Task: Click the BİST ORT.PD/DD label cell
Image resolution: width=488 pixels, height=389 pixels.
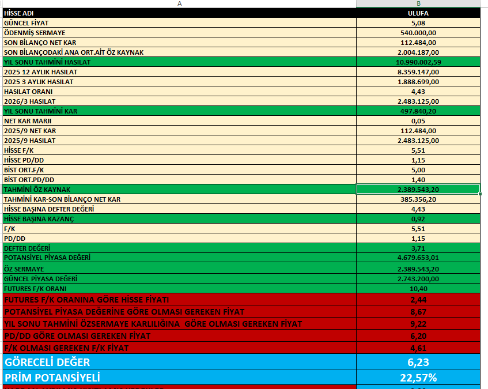Action: coord(179,180)
